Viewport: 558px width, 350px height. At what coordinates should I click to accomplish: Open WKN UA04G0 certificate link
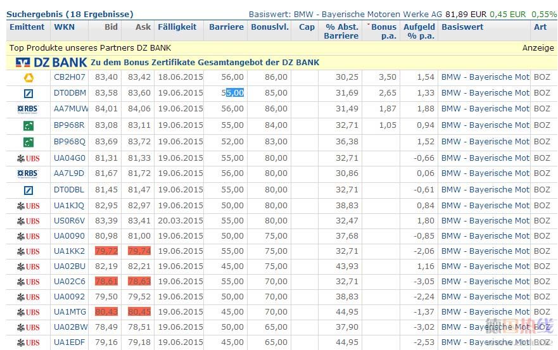[x=70, y=158]
